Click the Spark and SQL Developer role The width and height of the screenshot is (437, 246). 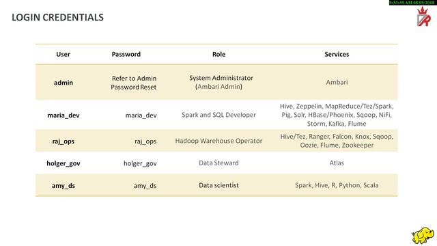218,115
